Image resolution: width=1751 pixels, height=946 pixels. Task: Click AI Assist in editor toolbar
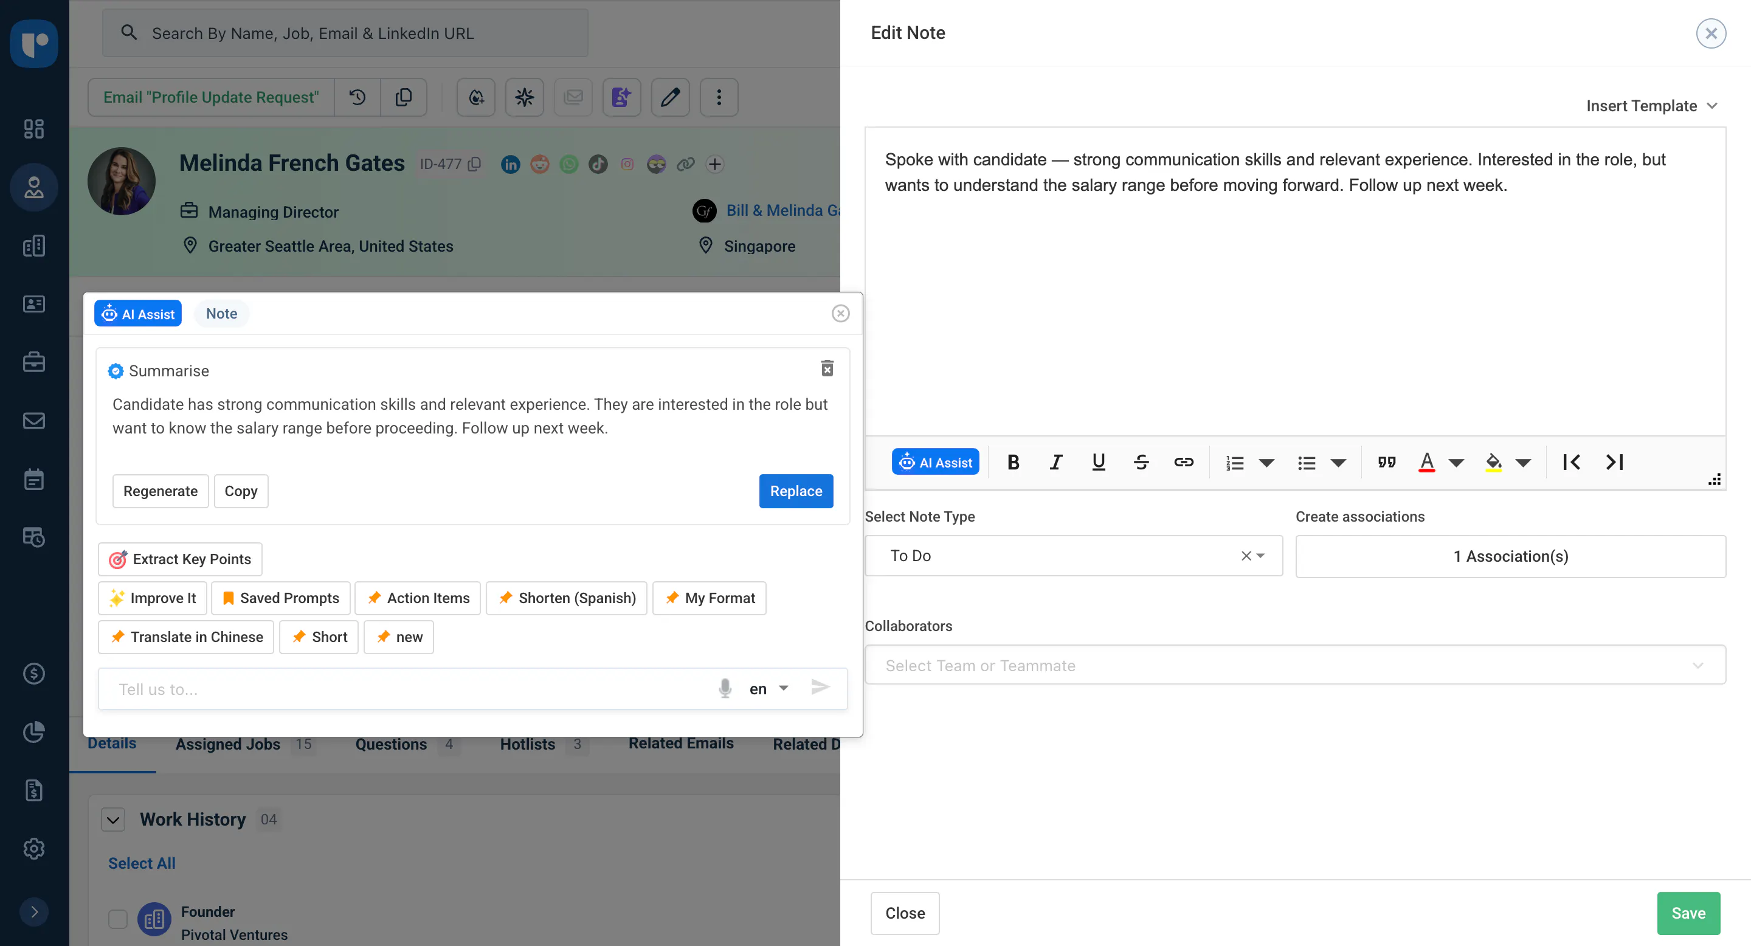(x=935, y=462)
